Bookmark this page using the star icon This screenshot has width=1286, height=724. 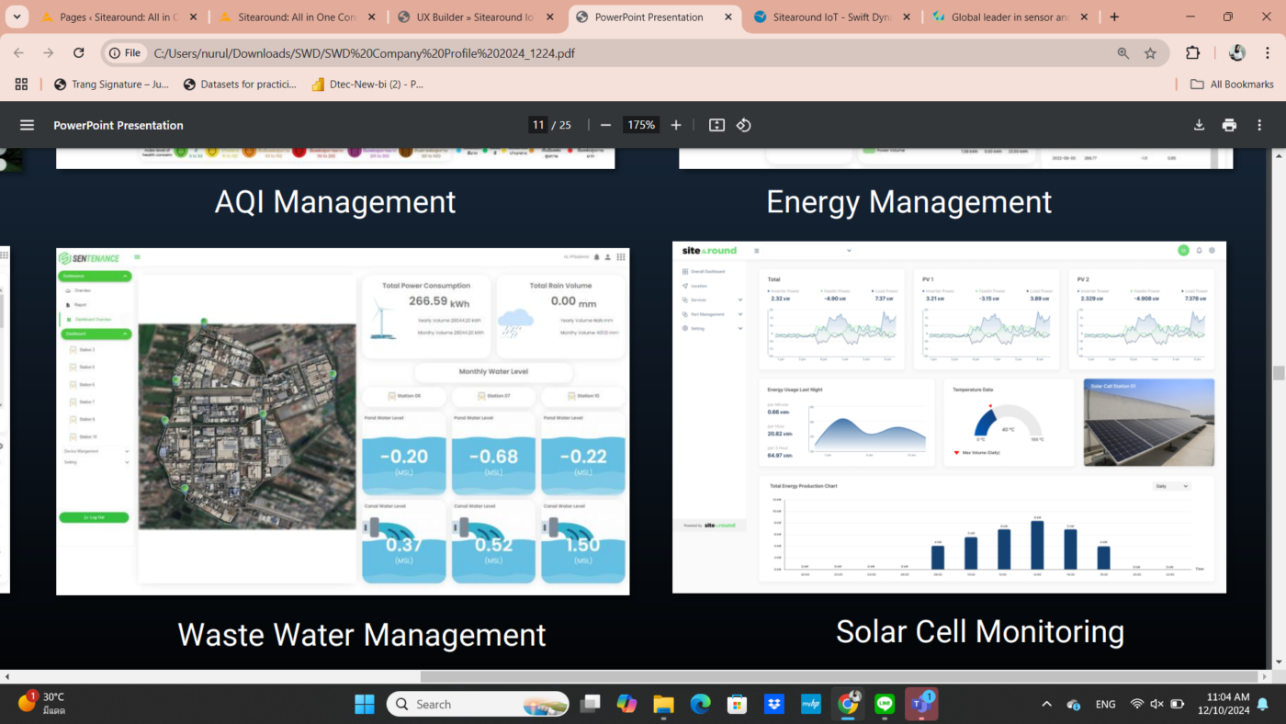[1151, 52]
